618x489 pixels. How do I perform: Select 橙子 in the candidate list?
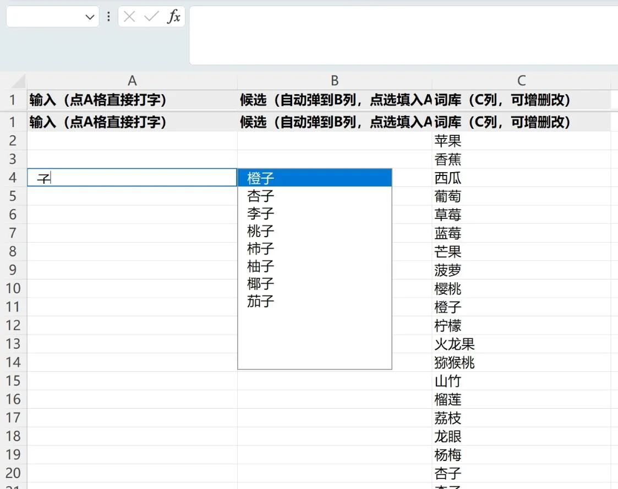click(315, 178)
